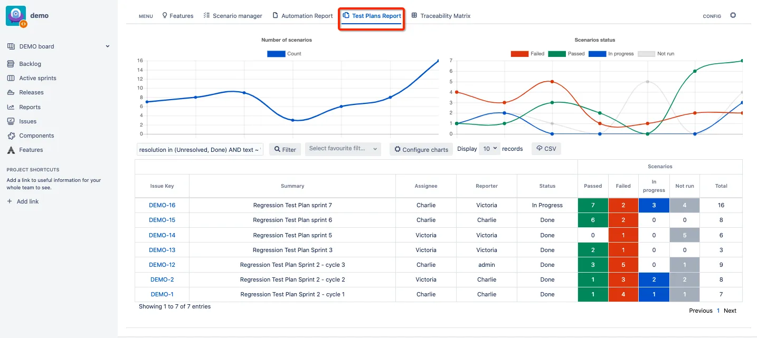Switch to Scenario manager tab
Image resolution: width=757 pixels, height=338 pixels.
tap(233, 16)
